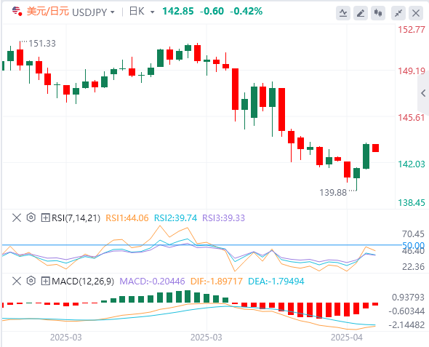Click the 2025-04 date axis label
Screen dimensions: 429x347
[x=346, y=338]
